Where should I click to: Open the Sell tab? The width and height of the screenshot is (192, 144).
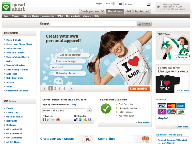(129, 11)
